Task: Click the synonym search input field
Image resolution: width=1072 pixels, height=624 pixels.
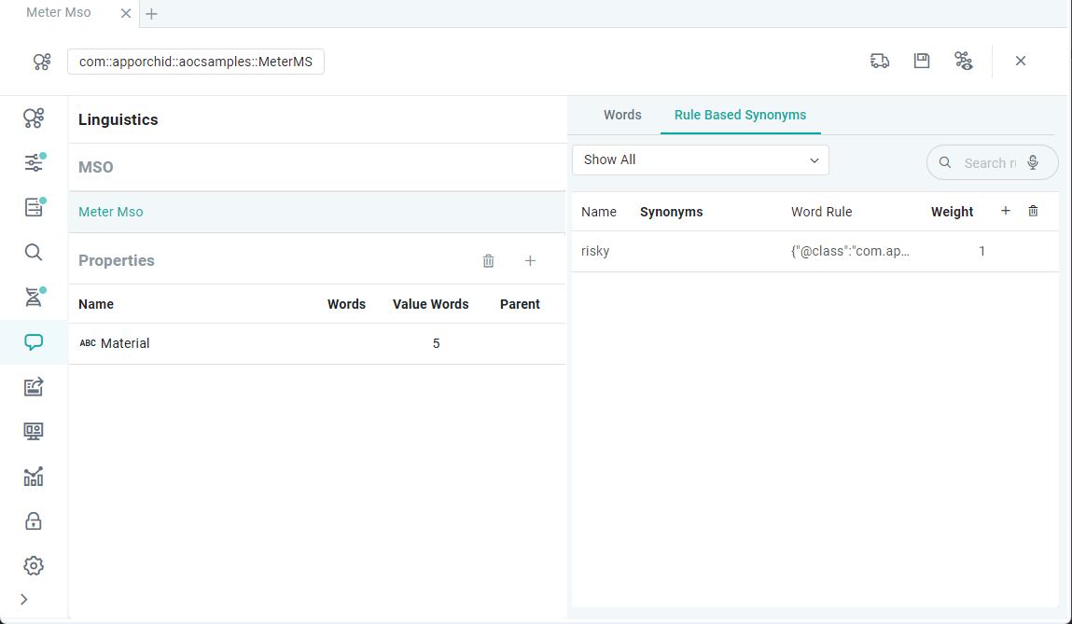Action: [x=987, y=162]
